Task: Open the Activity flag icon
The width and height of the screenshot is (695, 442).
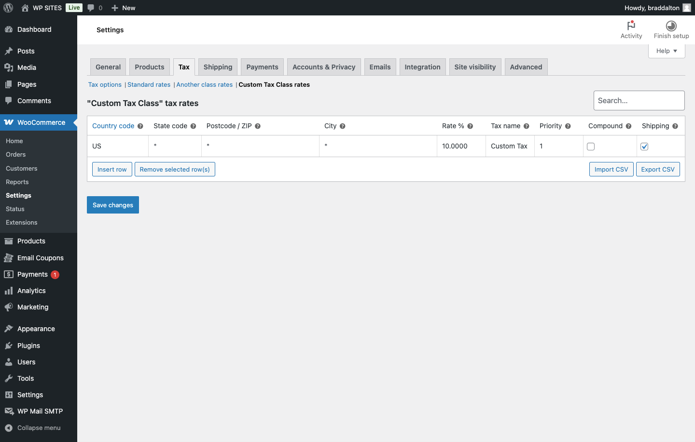Action: [x=631, y=26]
